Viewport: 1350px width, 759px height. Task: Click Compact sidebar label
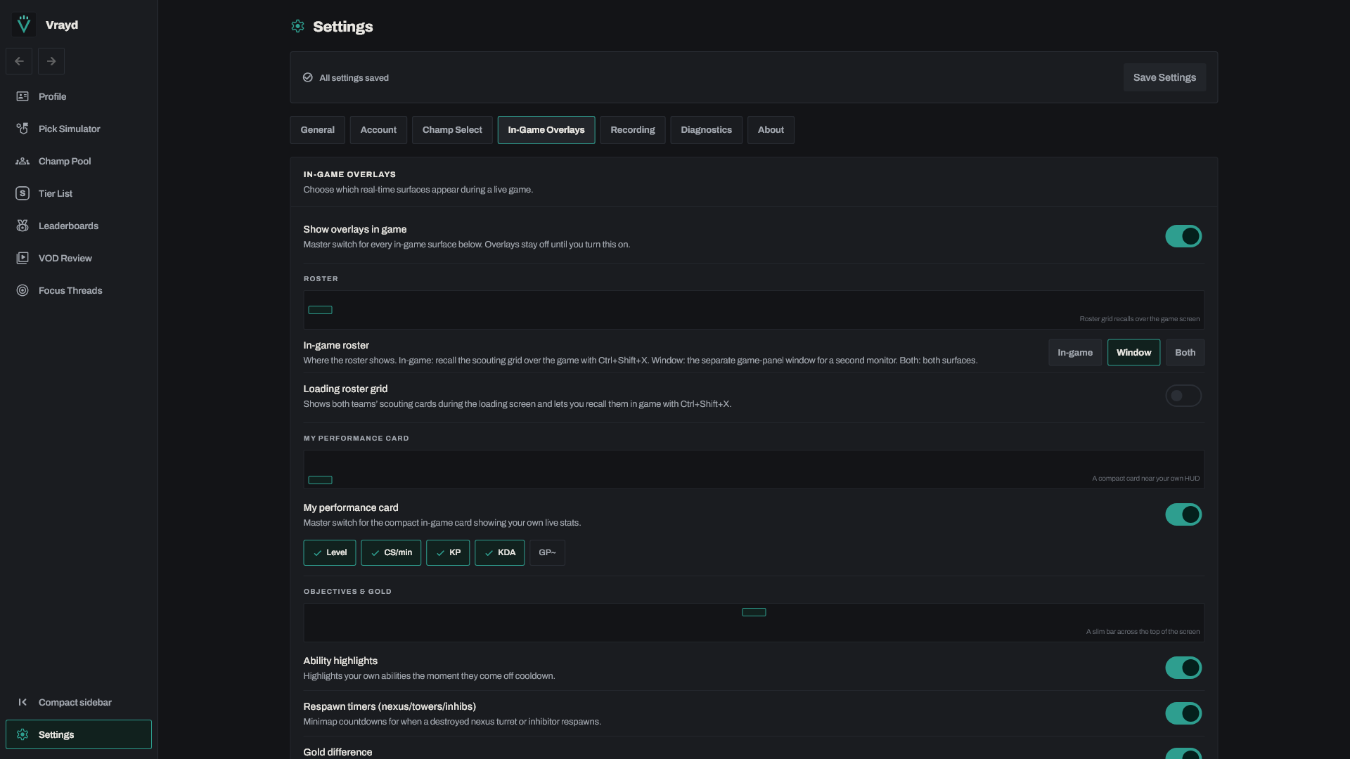[75, 702]
